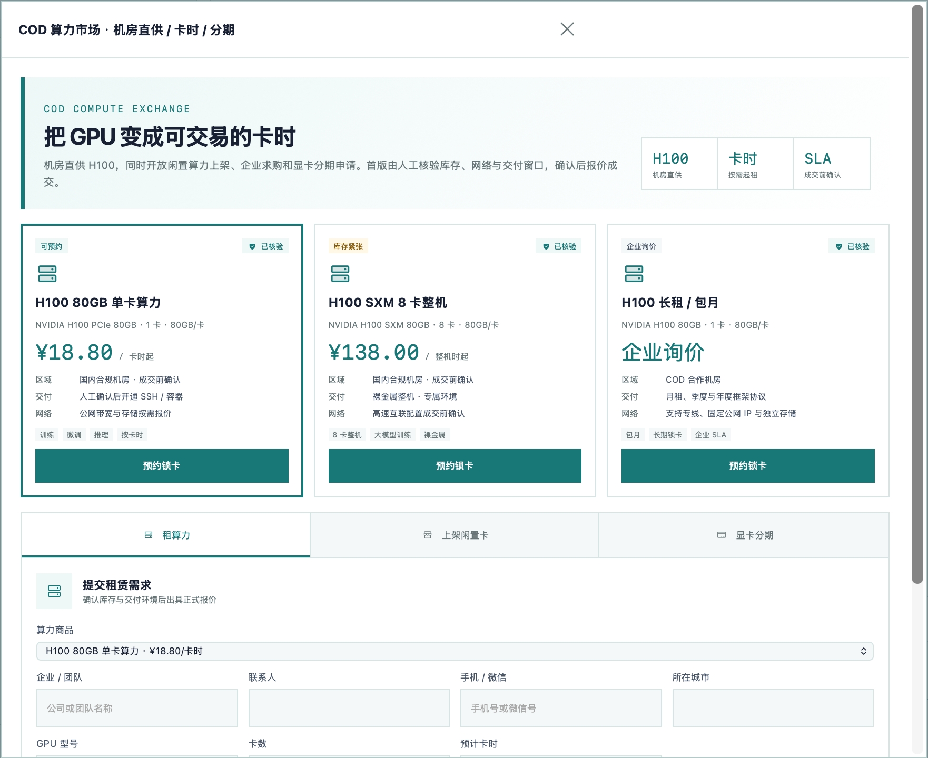Click the 卡时 按需起租 stat box

coord(755,164)
